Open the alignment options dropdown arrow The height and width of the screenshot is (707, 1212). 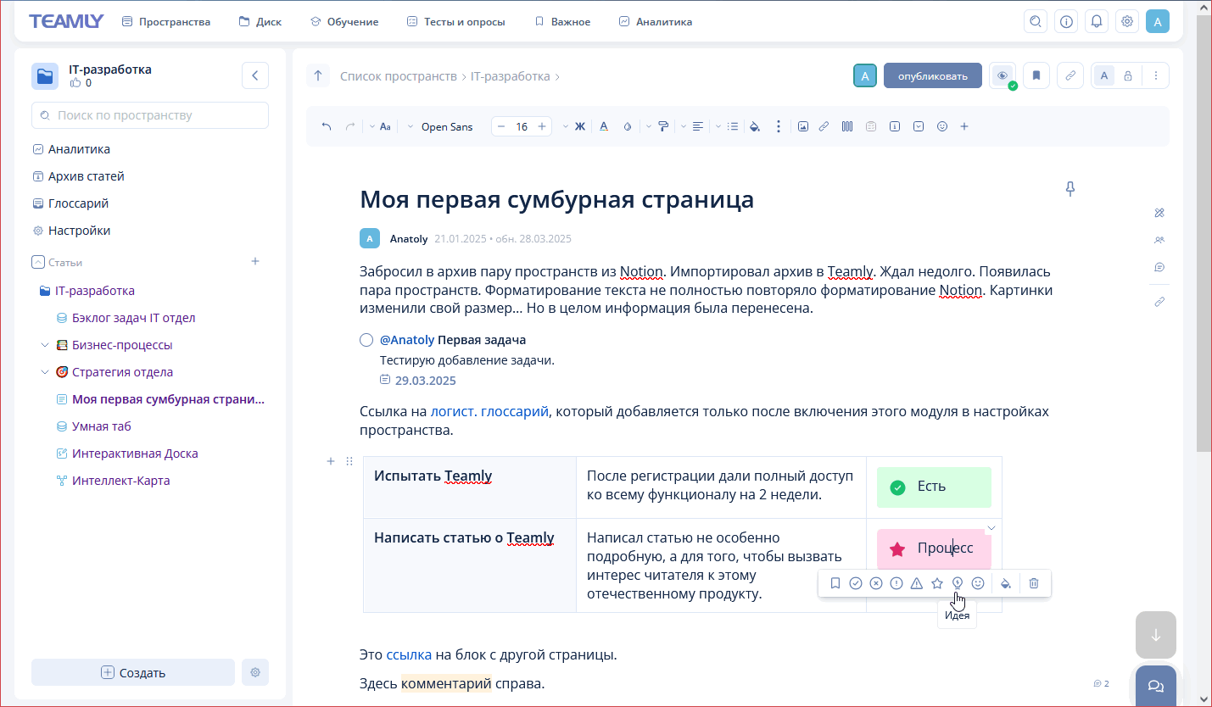[684, 127]
